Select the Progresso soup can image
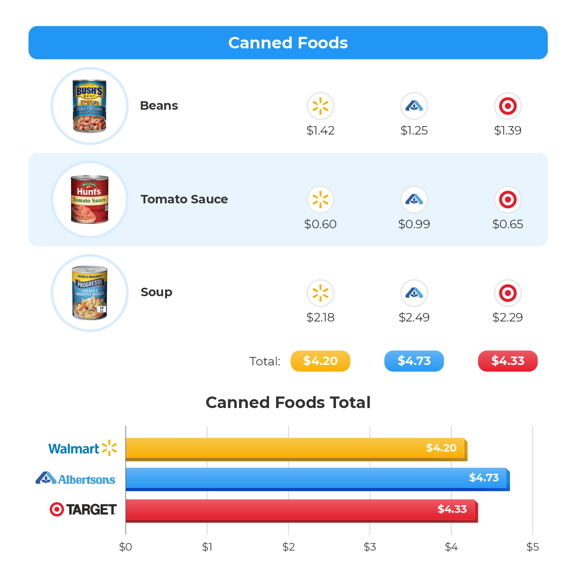This screenshot has height=583, width=577. 90,293
